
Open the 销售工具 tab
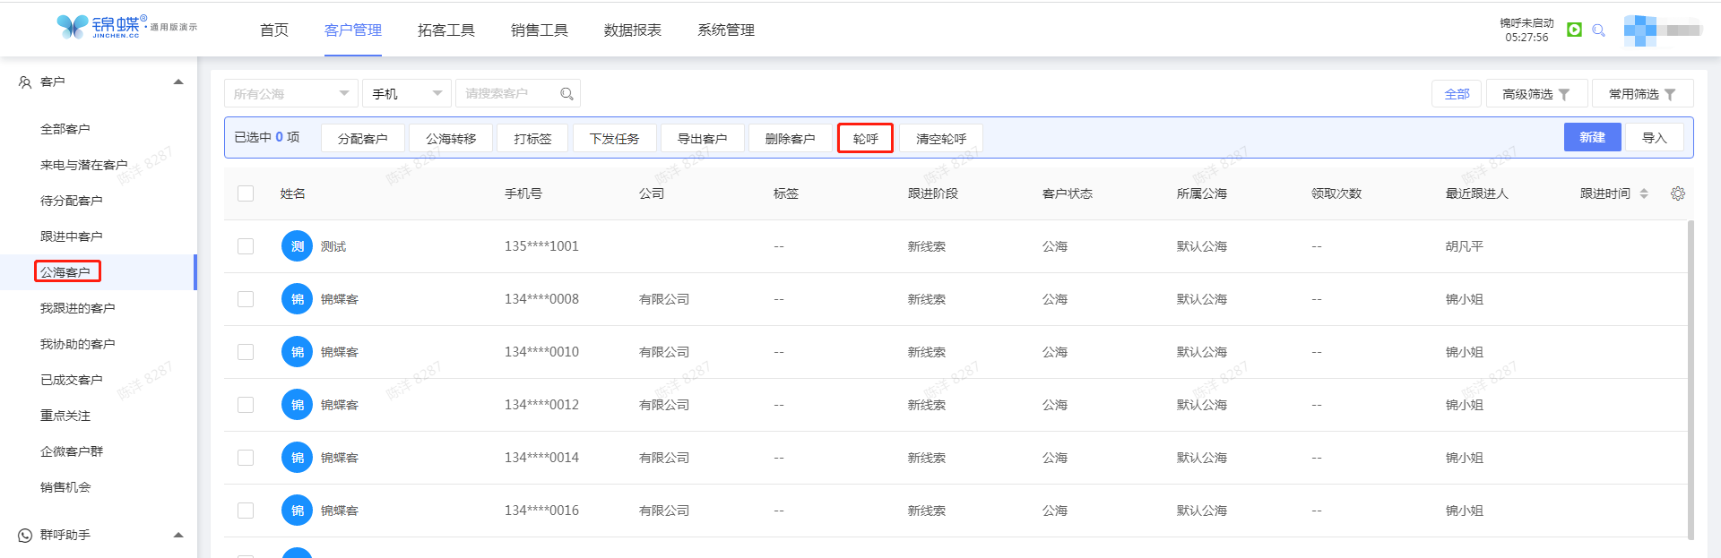click(540, 30)
